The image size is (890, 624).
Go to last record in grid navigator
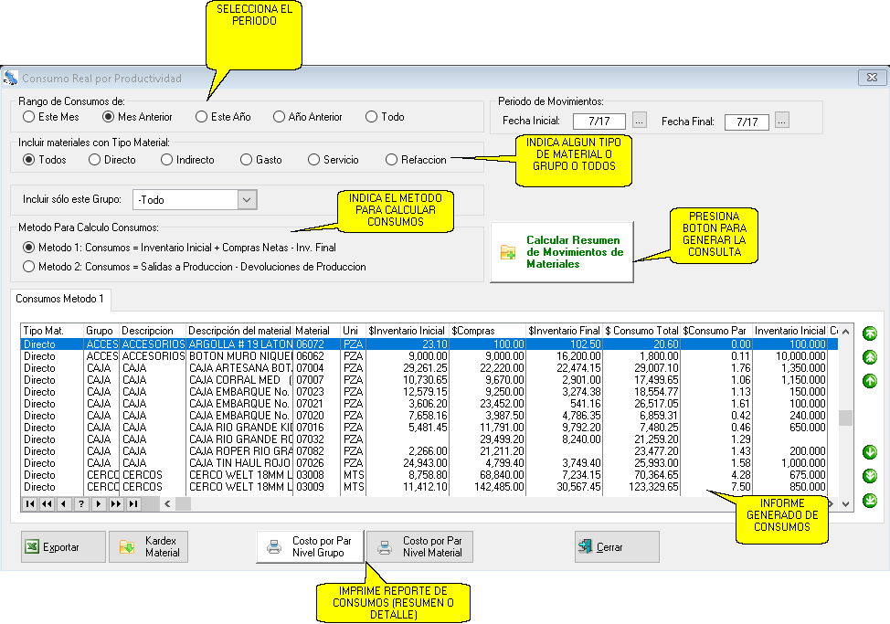coord(133,503)
